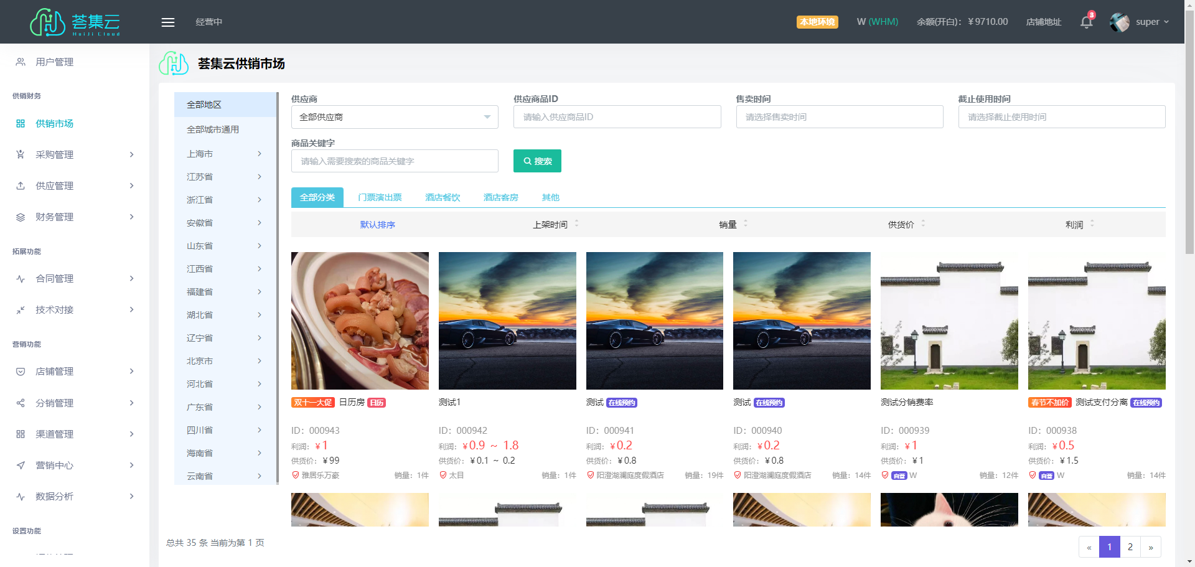Open 店铺地址 link in header

[1044, 22]
